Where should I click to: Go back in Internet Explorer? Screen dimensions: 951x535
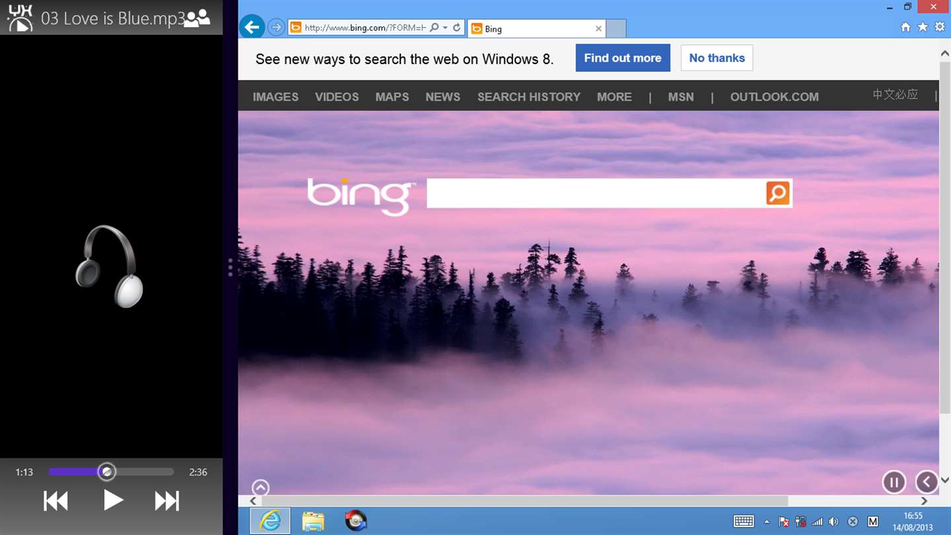tap(252, 27)
